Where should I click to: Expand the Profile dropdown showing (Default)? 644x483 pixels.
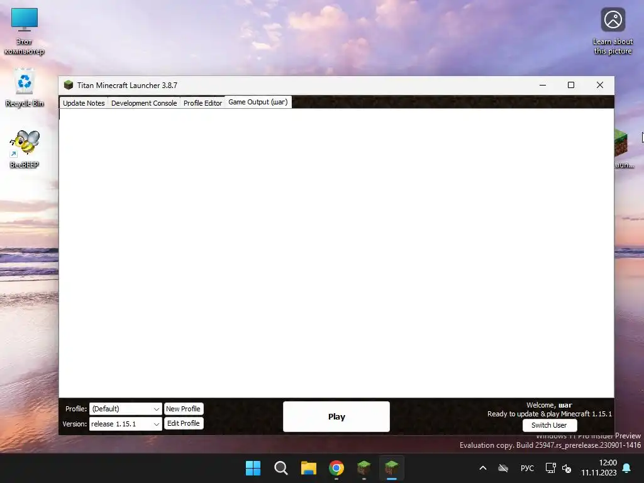click(x=125, y=409)
